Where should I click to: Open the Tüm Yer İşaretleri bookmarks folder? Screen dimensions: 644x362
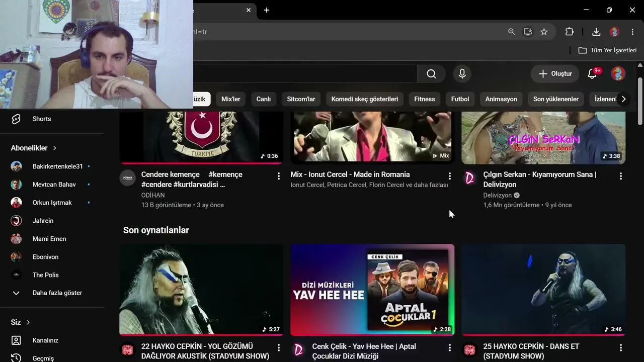tap(608, 50)
